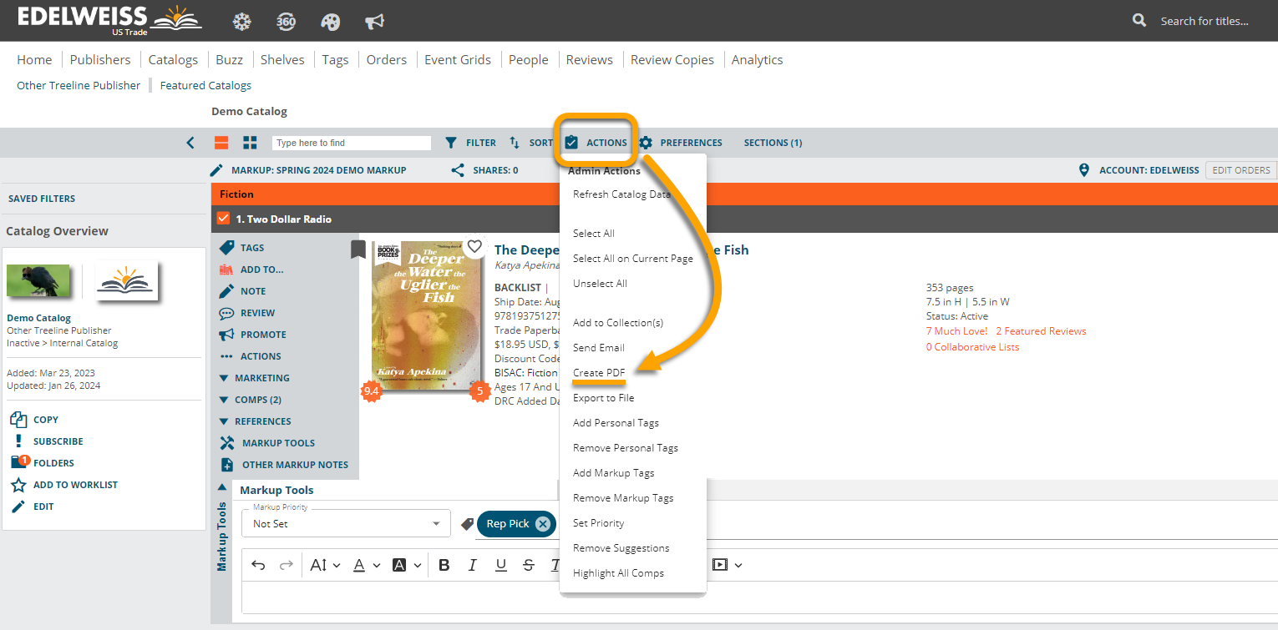Image resolution: width=1278 pixels, height=630 pixels.
Task: Collapse the Markup Tools panel arrow
Action: click(222, 487)
